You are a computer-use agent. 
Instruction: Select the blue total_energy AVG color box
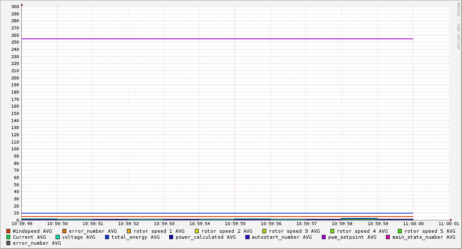(x=107, y=237)
